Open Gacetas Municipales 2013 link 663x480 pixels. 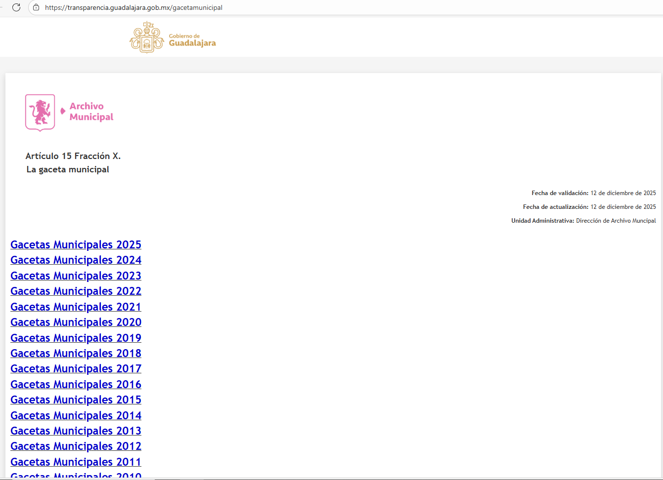click(x=76, y=431)
